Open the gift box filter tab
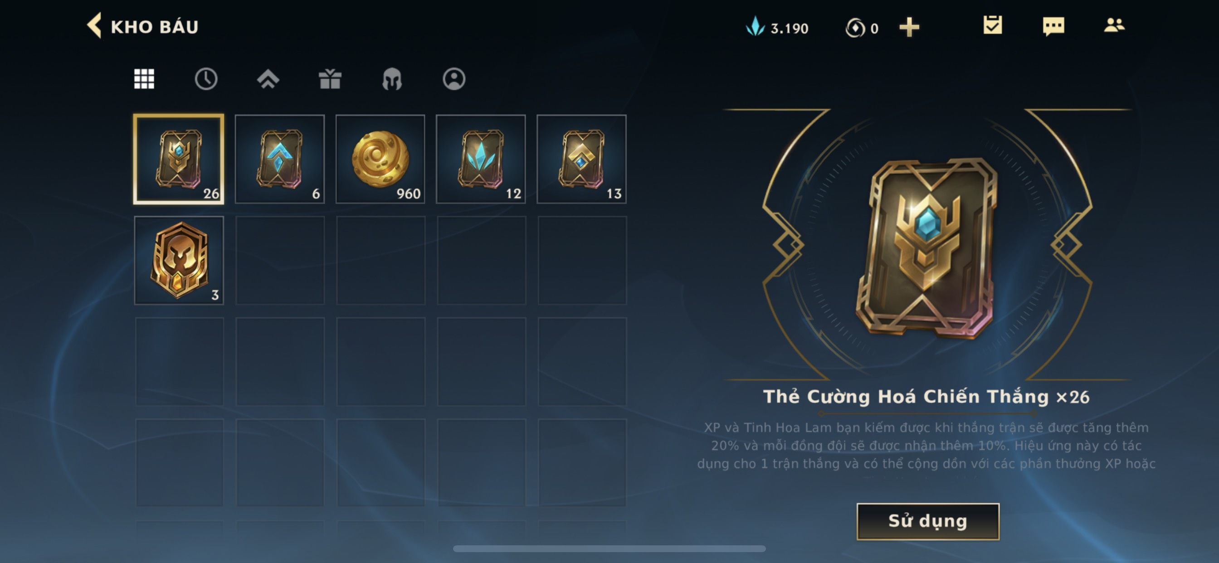 click(330, 79)
